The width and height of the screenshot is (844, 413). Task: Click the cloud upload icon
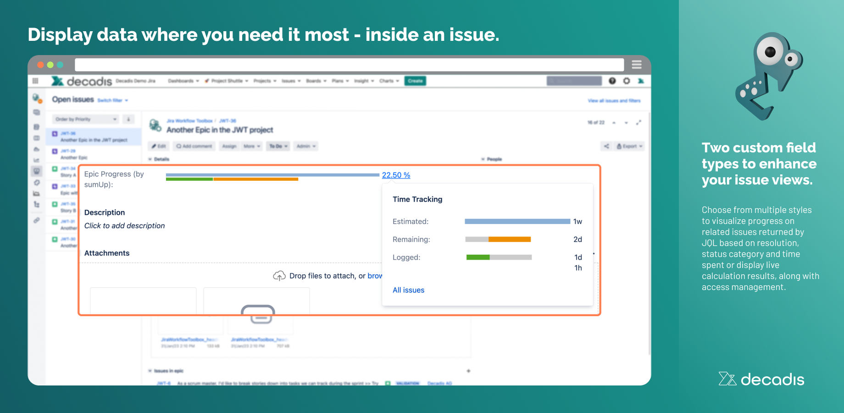(279, 276)
